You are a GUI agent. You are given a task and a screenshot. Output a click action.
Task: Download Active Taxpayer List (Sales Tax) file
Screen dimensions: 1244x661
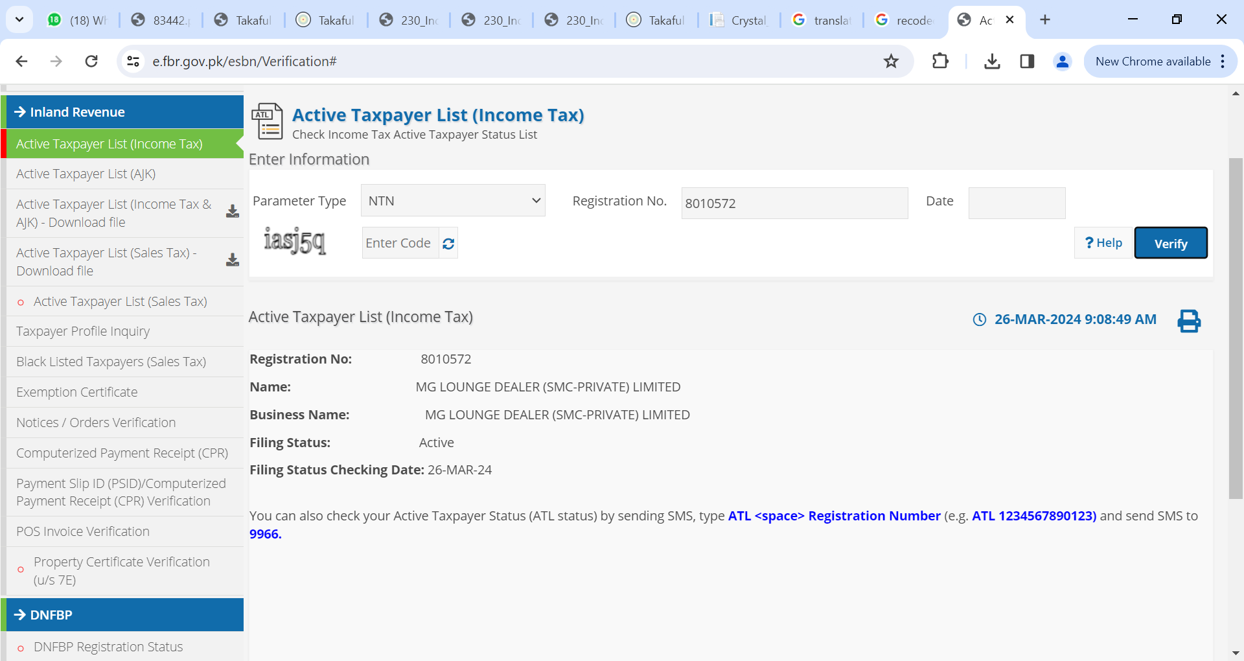pos(232,261)
